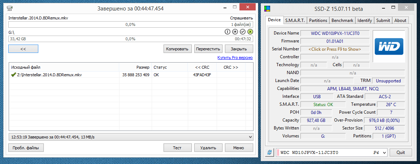Switch to the S.M.A.R.T. tab
The width and height of the screenshot is (420, 164).
(295, 20)
